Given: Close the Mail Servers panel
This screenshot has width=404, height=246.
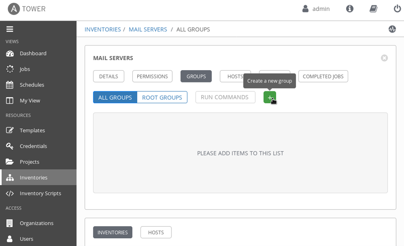Looking at the screenshot, I should (384, 58).
